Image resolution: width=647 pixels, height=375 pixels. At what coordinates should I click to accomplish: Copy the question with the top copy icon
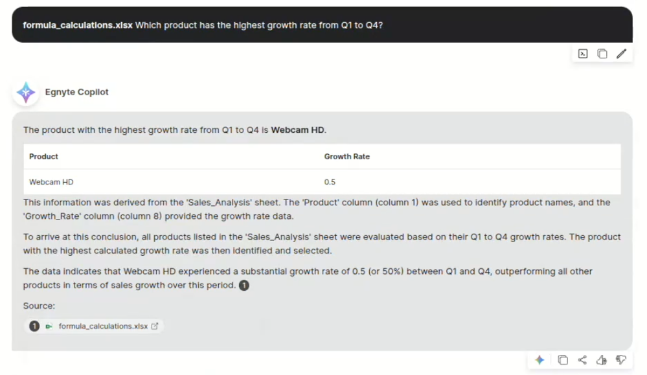tap(602, 54)
